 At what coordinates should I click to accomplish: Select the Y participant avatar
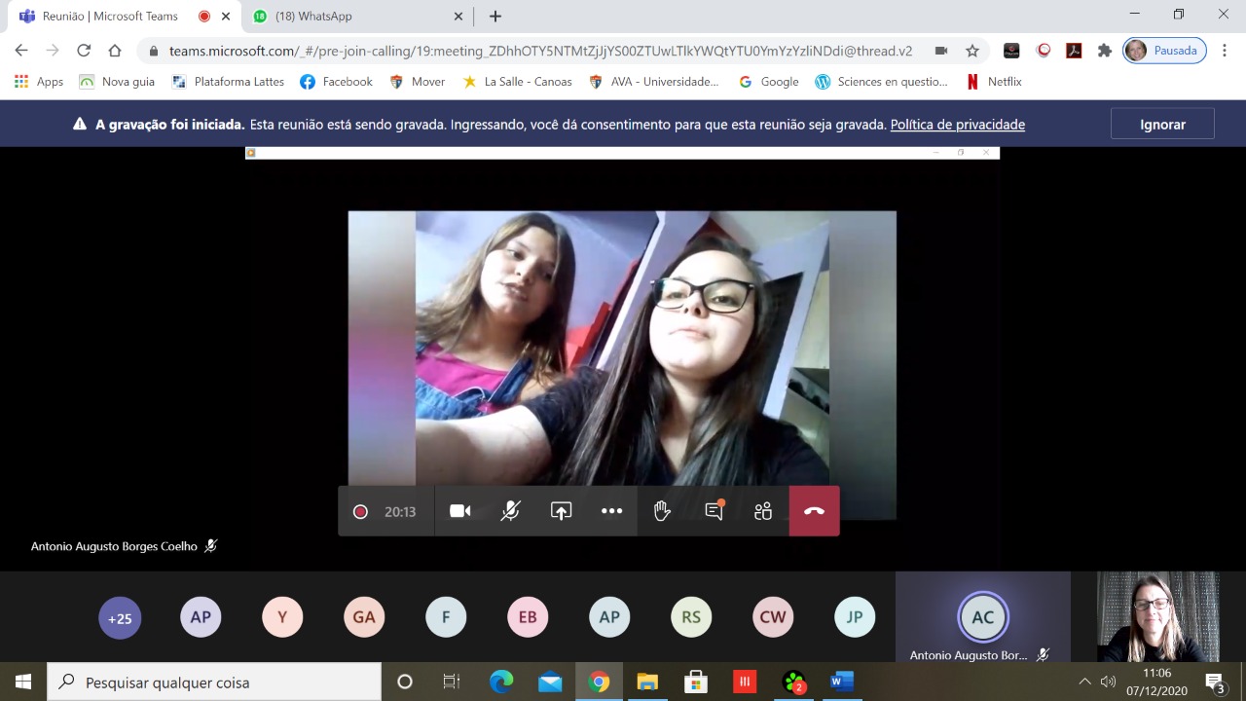[x=282, y=617]
